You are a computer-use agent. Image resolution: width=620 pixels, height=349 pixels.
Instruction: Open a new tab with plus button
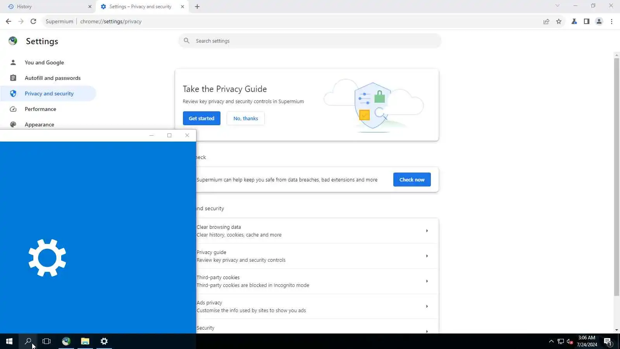[x=197, y=7]
